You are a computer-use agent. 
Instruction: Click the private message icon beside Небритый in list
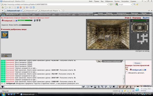[127, 70]
